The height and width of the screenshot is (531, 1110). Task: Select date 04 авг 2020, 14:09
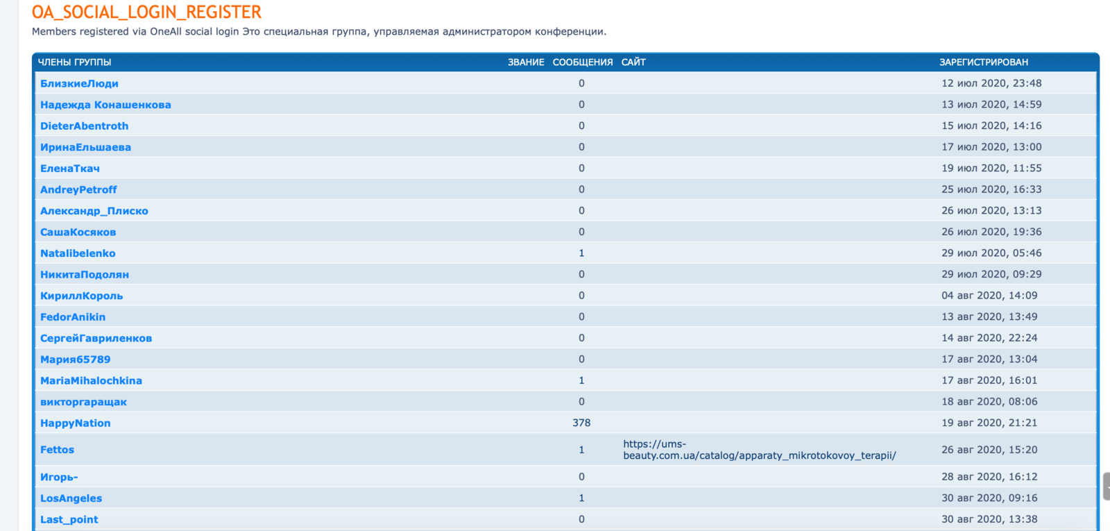[x=989, y=296]
